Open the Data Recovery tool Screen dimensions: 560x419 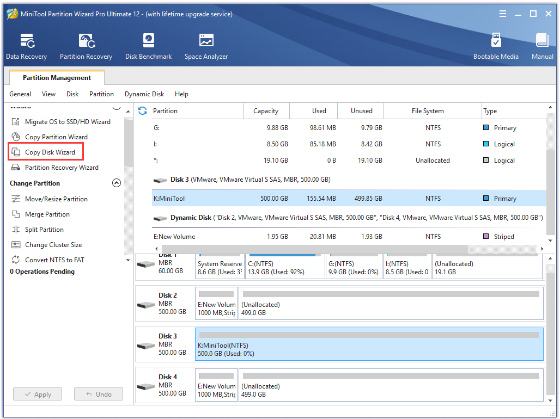click(x=27, y=46)
